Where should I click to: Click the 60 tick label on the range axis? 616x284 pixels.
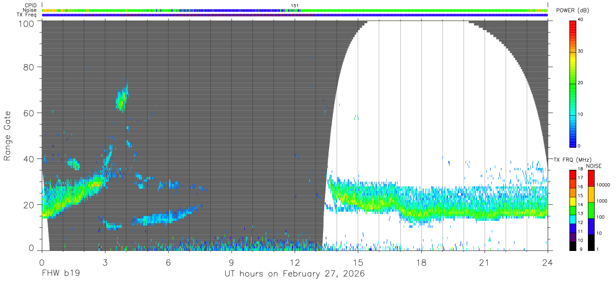click(x=29, y=113)
